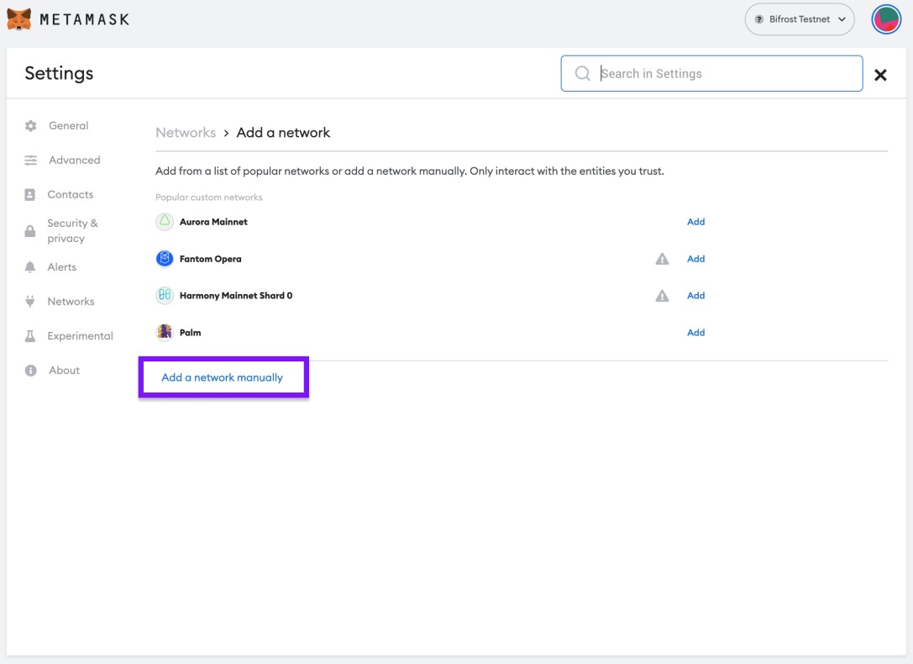The height and width of the screenshot is (664, 913).
Task: Close the Settings page with X
Action: point(880,75)
